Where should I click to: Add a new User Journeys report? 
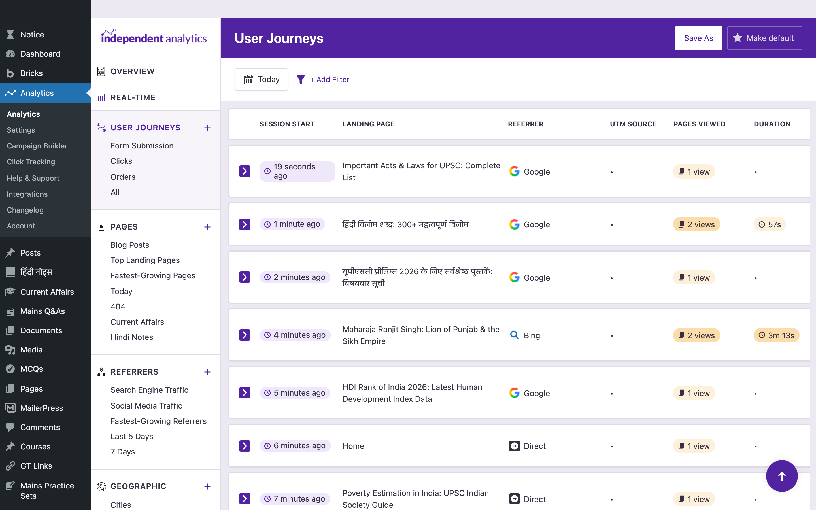tap(207, 128)
